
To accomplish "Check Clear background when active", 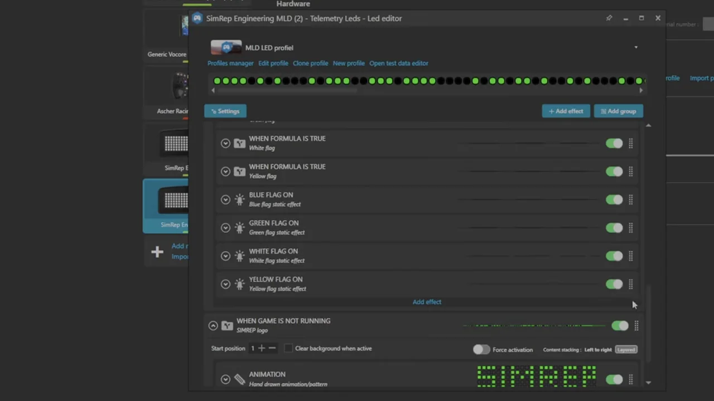I will (x=288, y=348).
